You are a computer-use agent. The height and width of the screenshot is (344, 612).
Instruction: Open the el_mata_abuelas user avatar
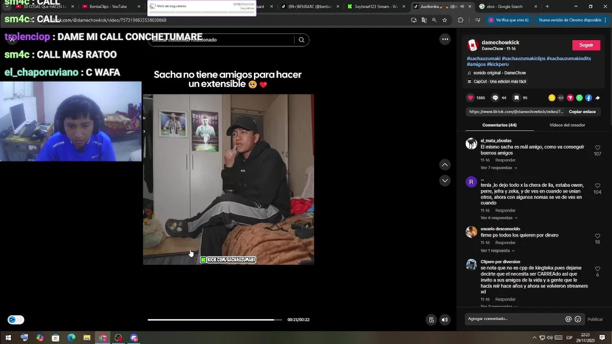click(x=471, y=144)
